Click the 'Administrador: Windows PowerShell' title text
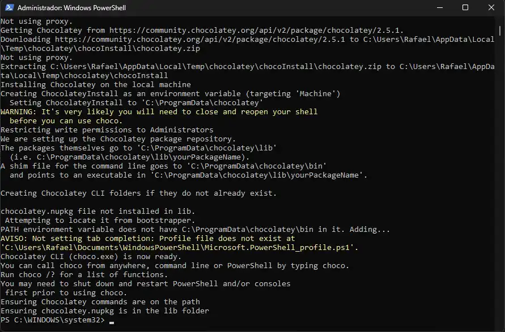 coord(71,8)
